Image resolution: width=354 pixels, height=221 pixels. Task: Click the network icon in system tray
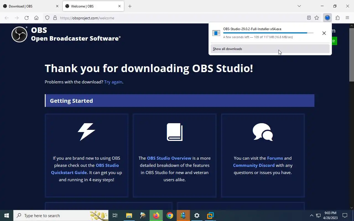[318, 215]
